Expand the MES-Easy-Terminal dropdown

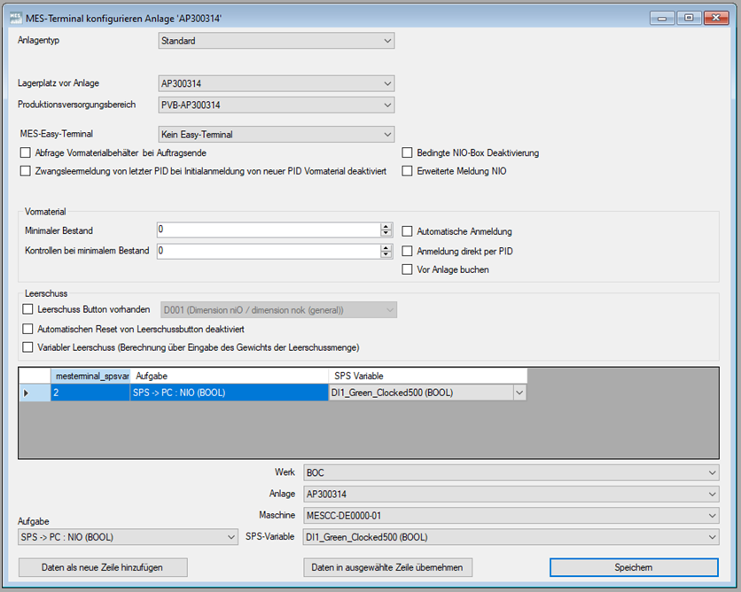click(x=276, y=135)
